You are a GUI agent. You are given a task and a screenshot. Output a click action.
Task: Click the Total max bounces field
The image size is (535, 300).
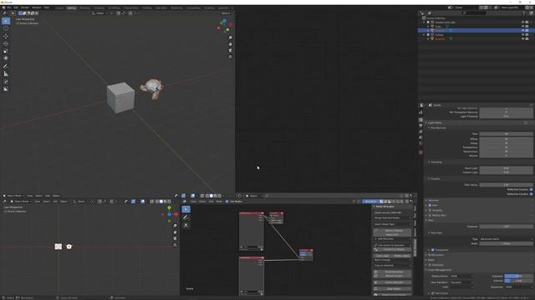click(x=506, y=134)
